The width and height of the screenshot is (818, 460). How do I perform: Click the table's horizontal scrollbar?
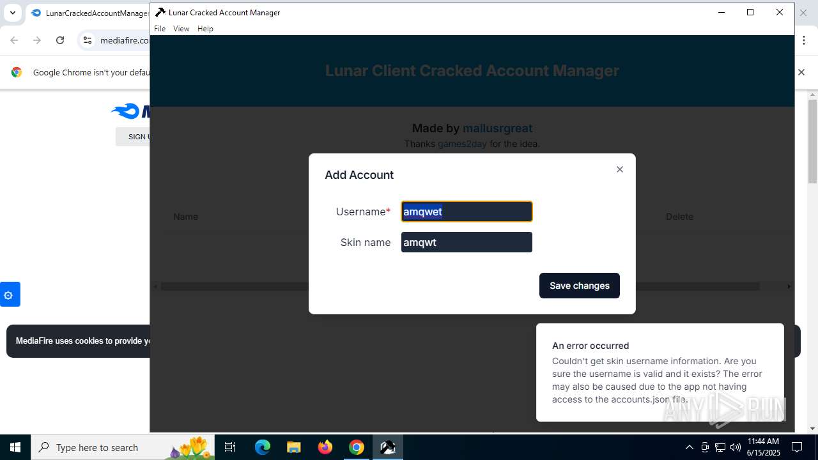[460, 286]
